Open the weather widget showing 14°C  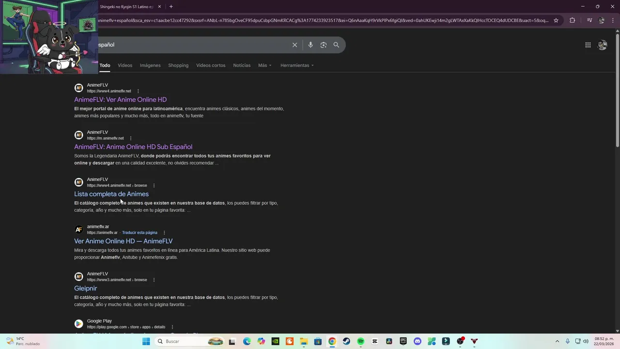[x=23, y=341]
